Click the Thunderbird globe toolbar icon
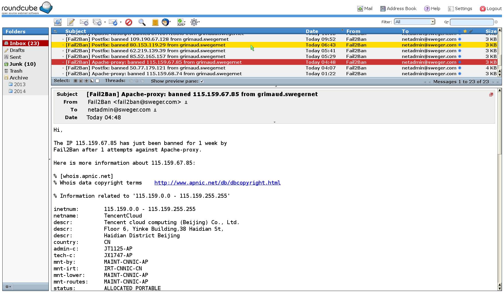504x293 pixels. (165, 22)
